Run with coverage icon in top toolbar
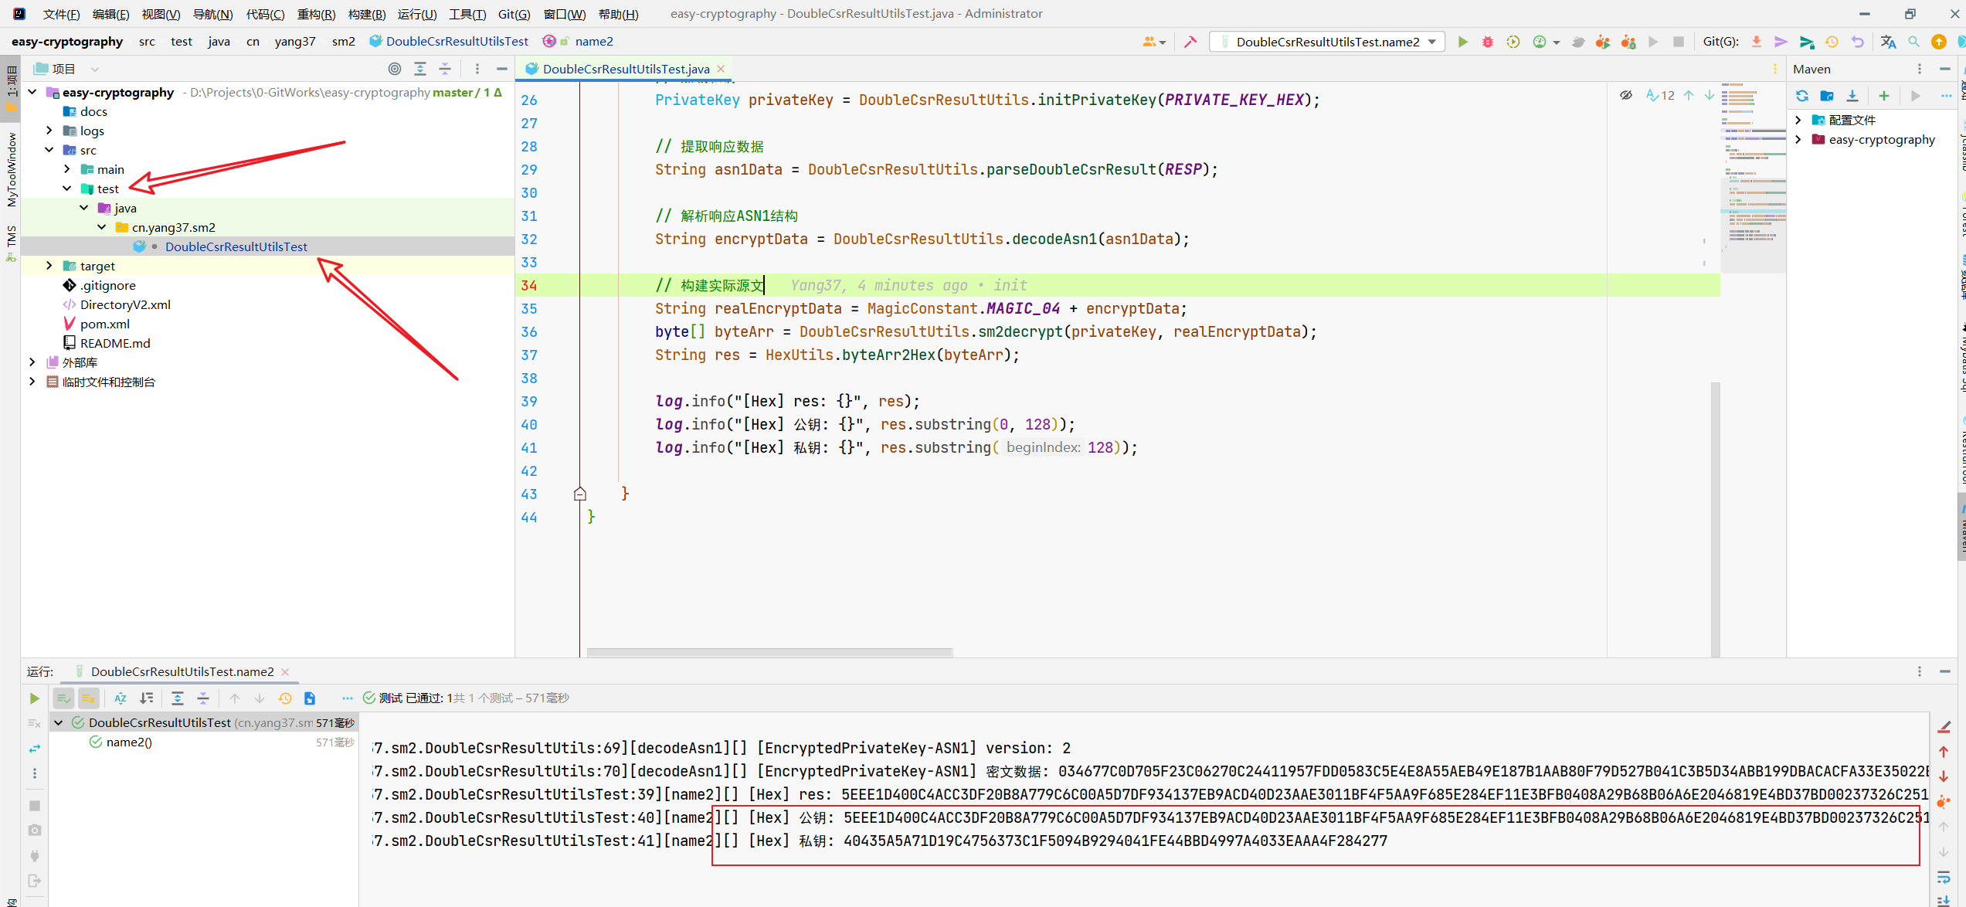The image size is (1966, 907). 1513,42
